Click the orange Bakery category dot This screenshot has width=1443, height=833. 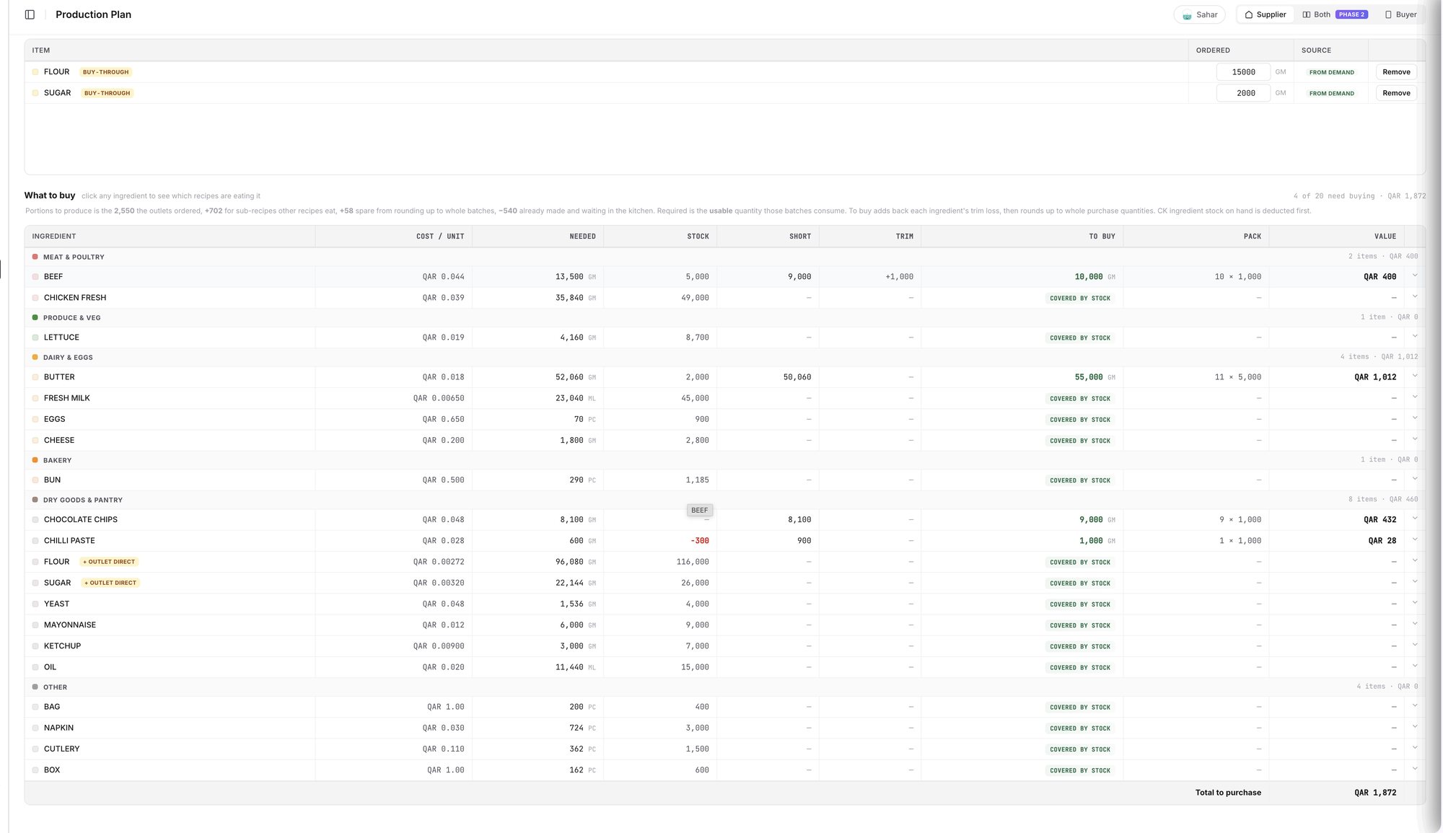coord(35,460)
